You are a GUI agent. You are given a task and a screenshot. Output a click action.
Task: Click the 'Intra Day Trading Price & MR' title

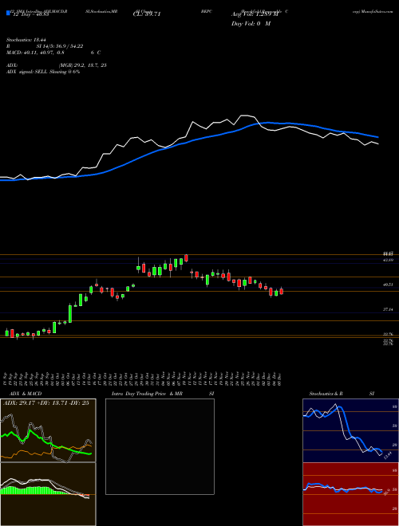pos(147,394)
